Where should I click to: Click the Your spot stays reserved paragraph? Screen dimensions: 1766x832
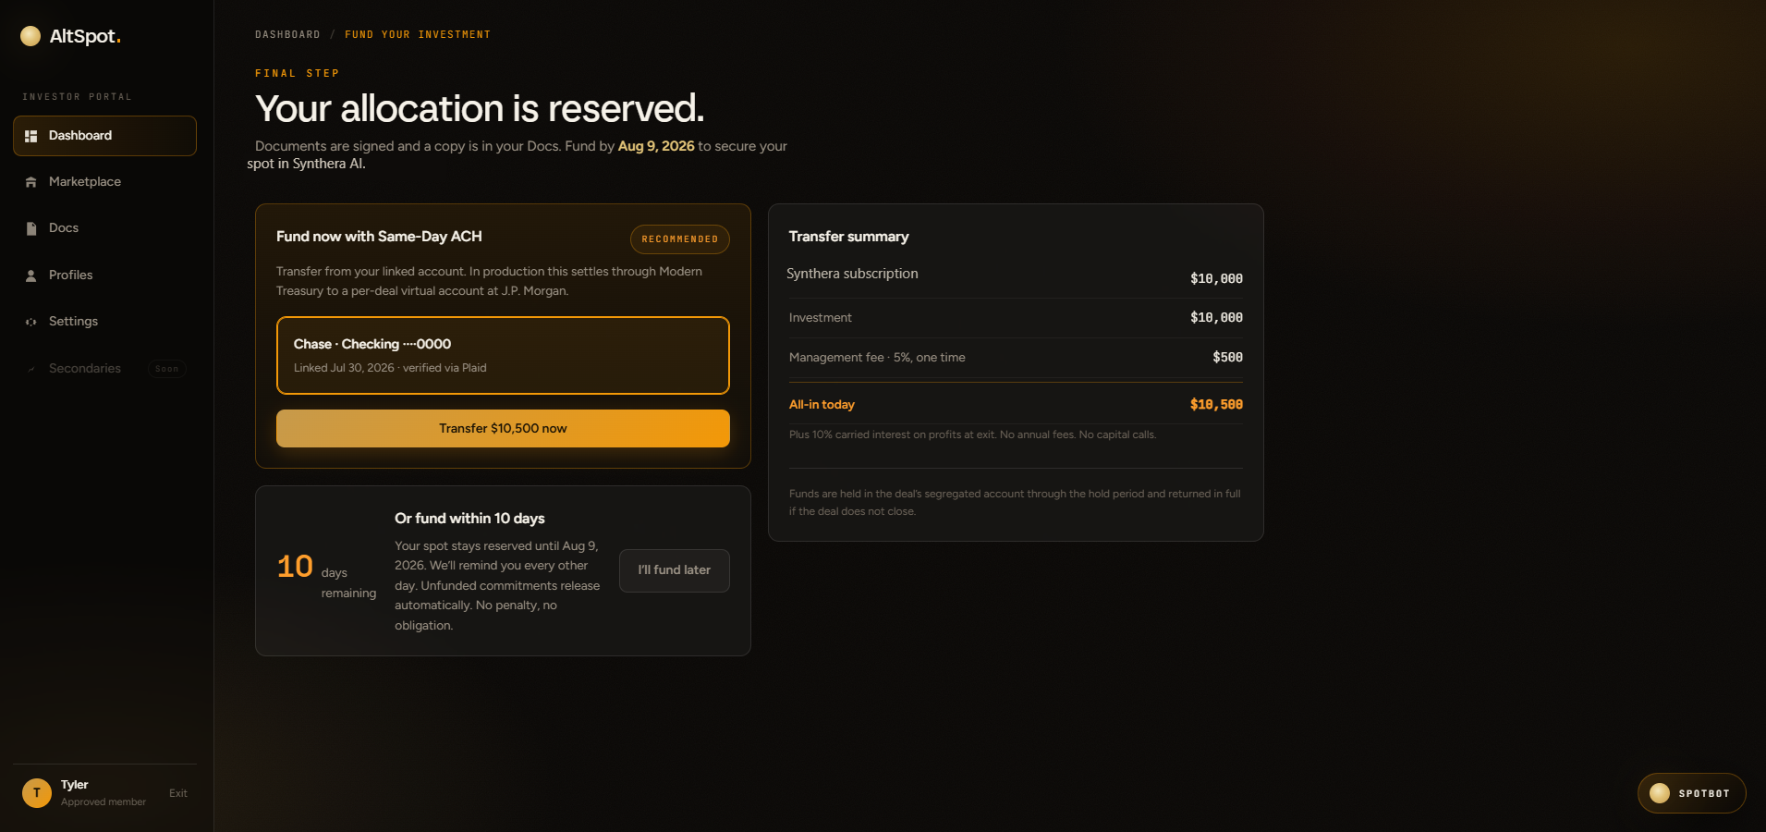pos(497,586)
